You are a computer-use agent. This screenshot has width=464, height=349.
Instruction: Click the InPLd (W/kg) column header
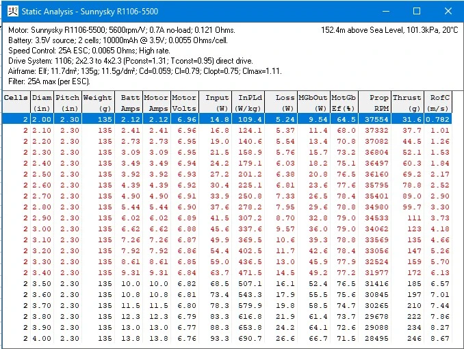point(248,101)
